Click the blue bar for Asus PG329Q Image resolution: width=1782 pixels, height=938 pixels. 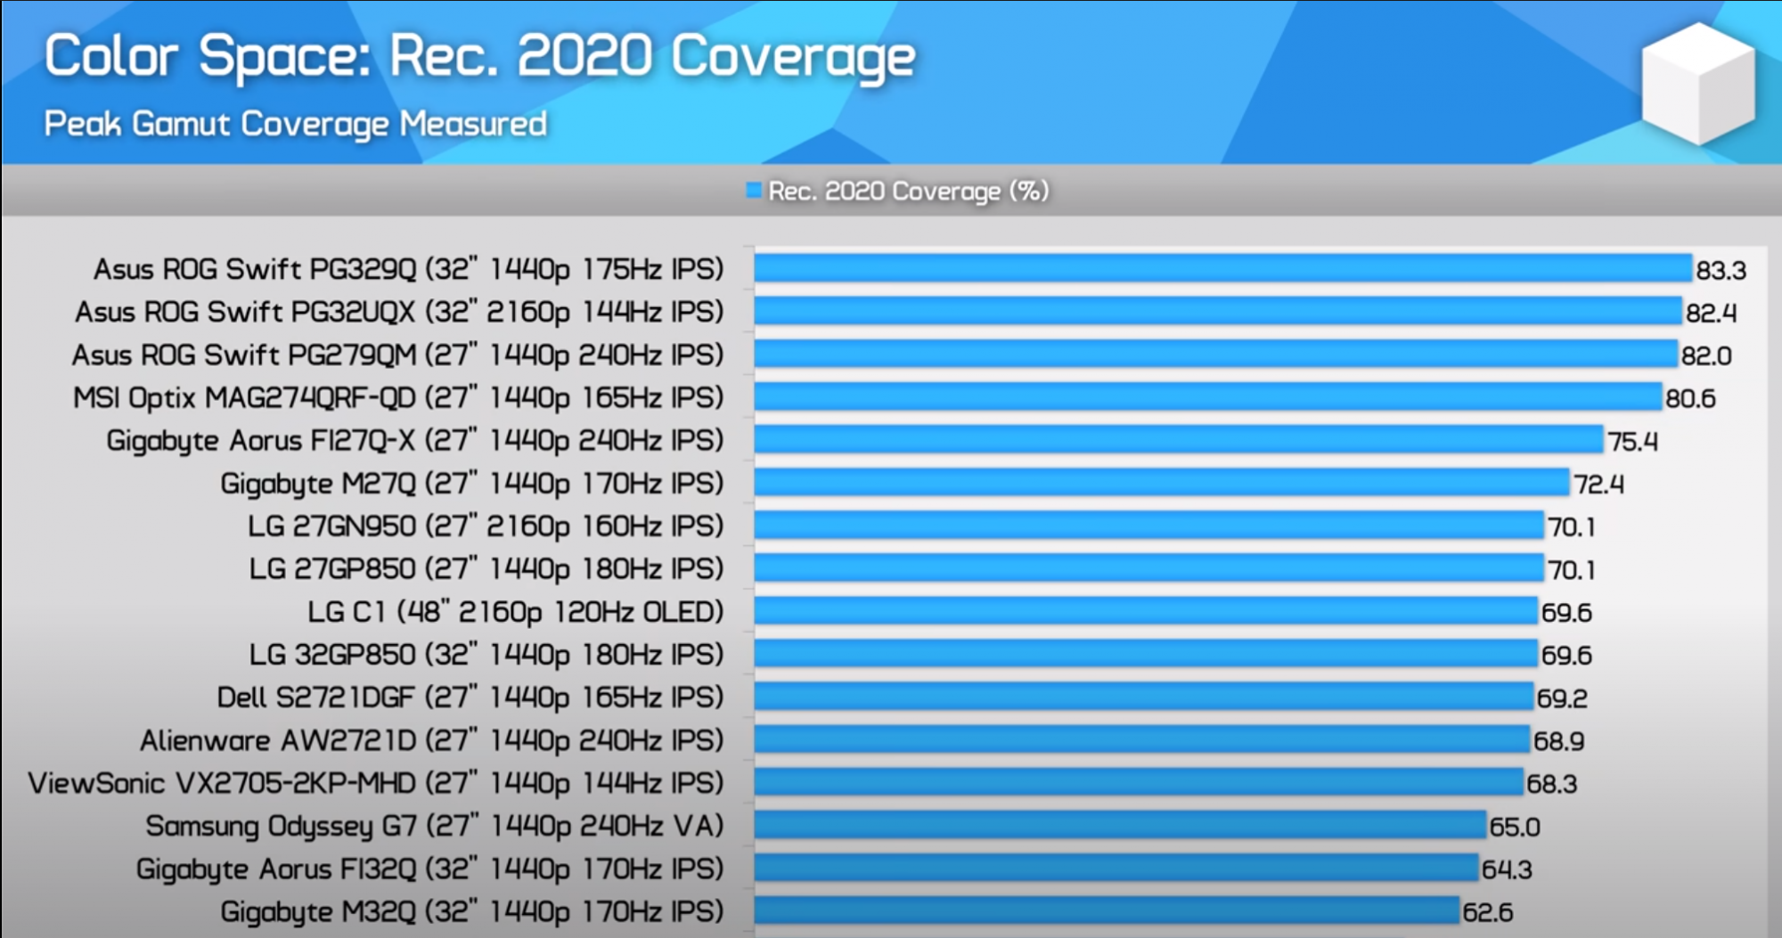(1223, 268)
